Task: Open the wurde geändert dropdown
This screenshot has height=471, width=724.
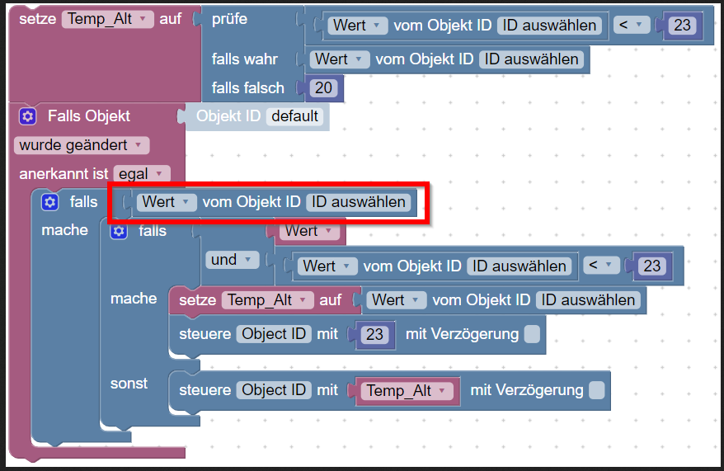Action: point(82,145)
